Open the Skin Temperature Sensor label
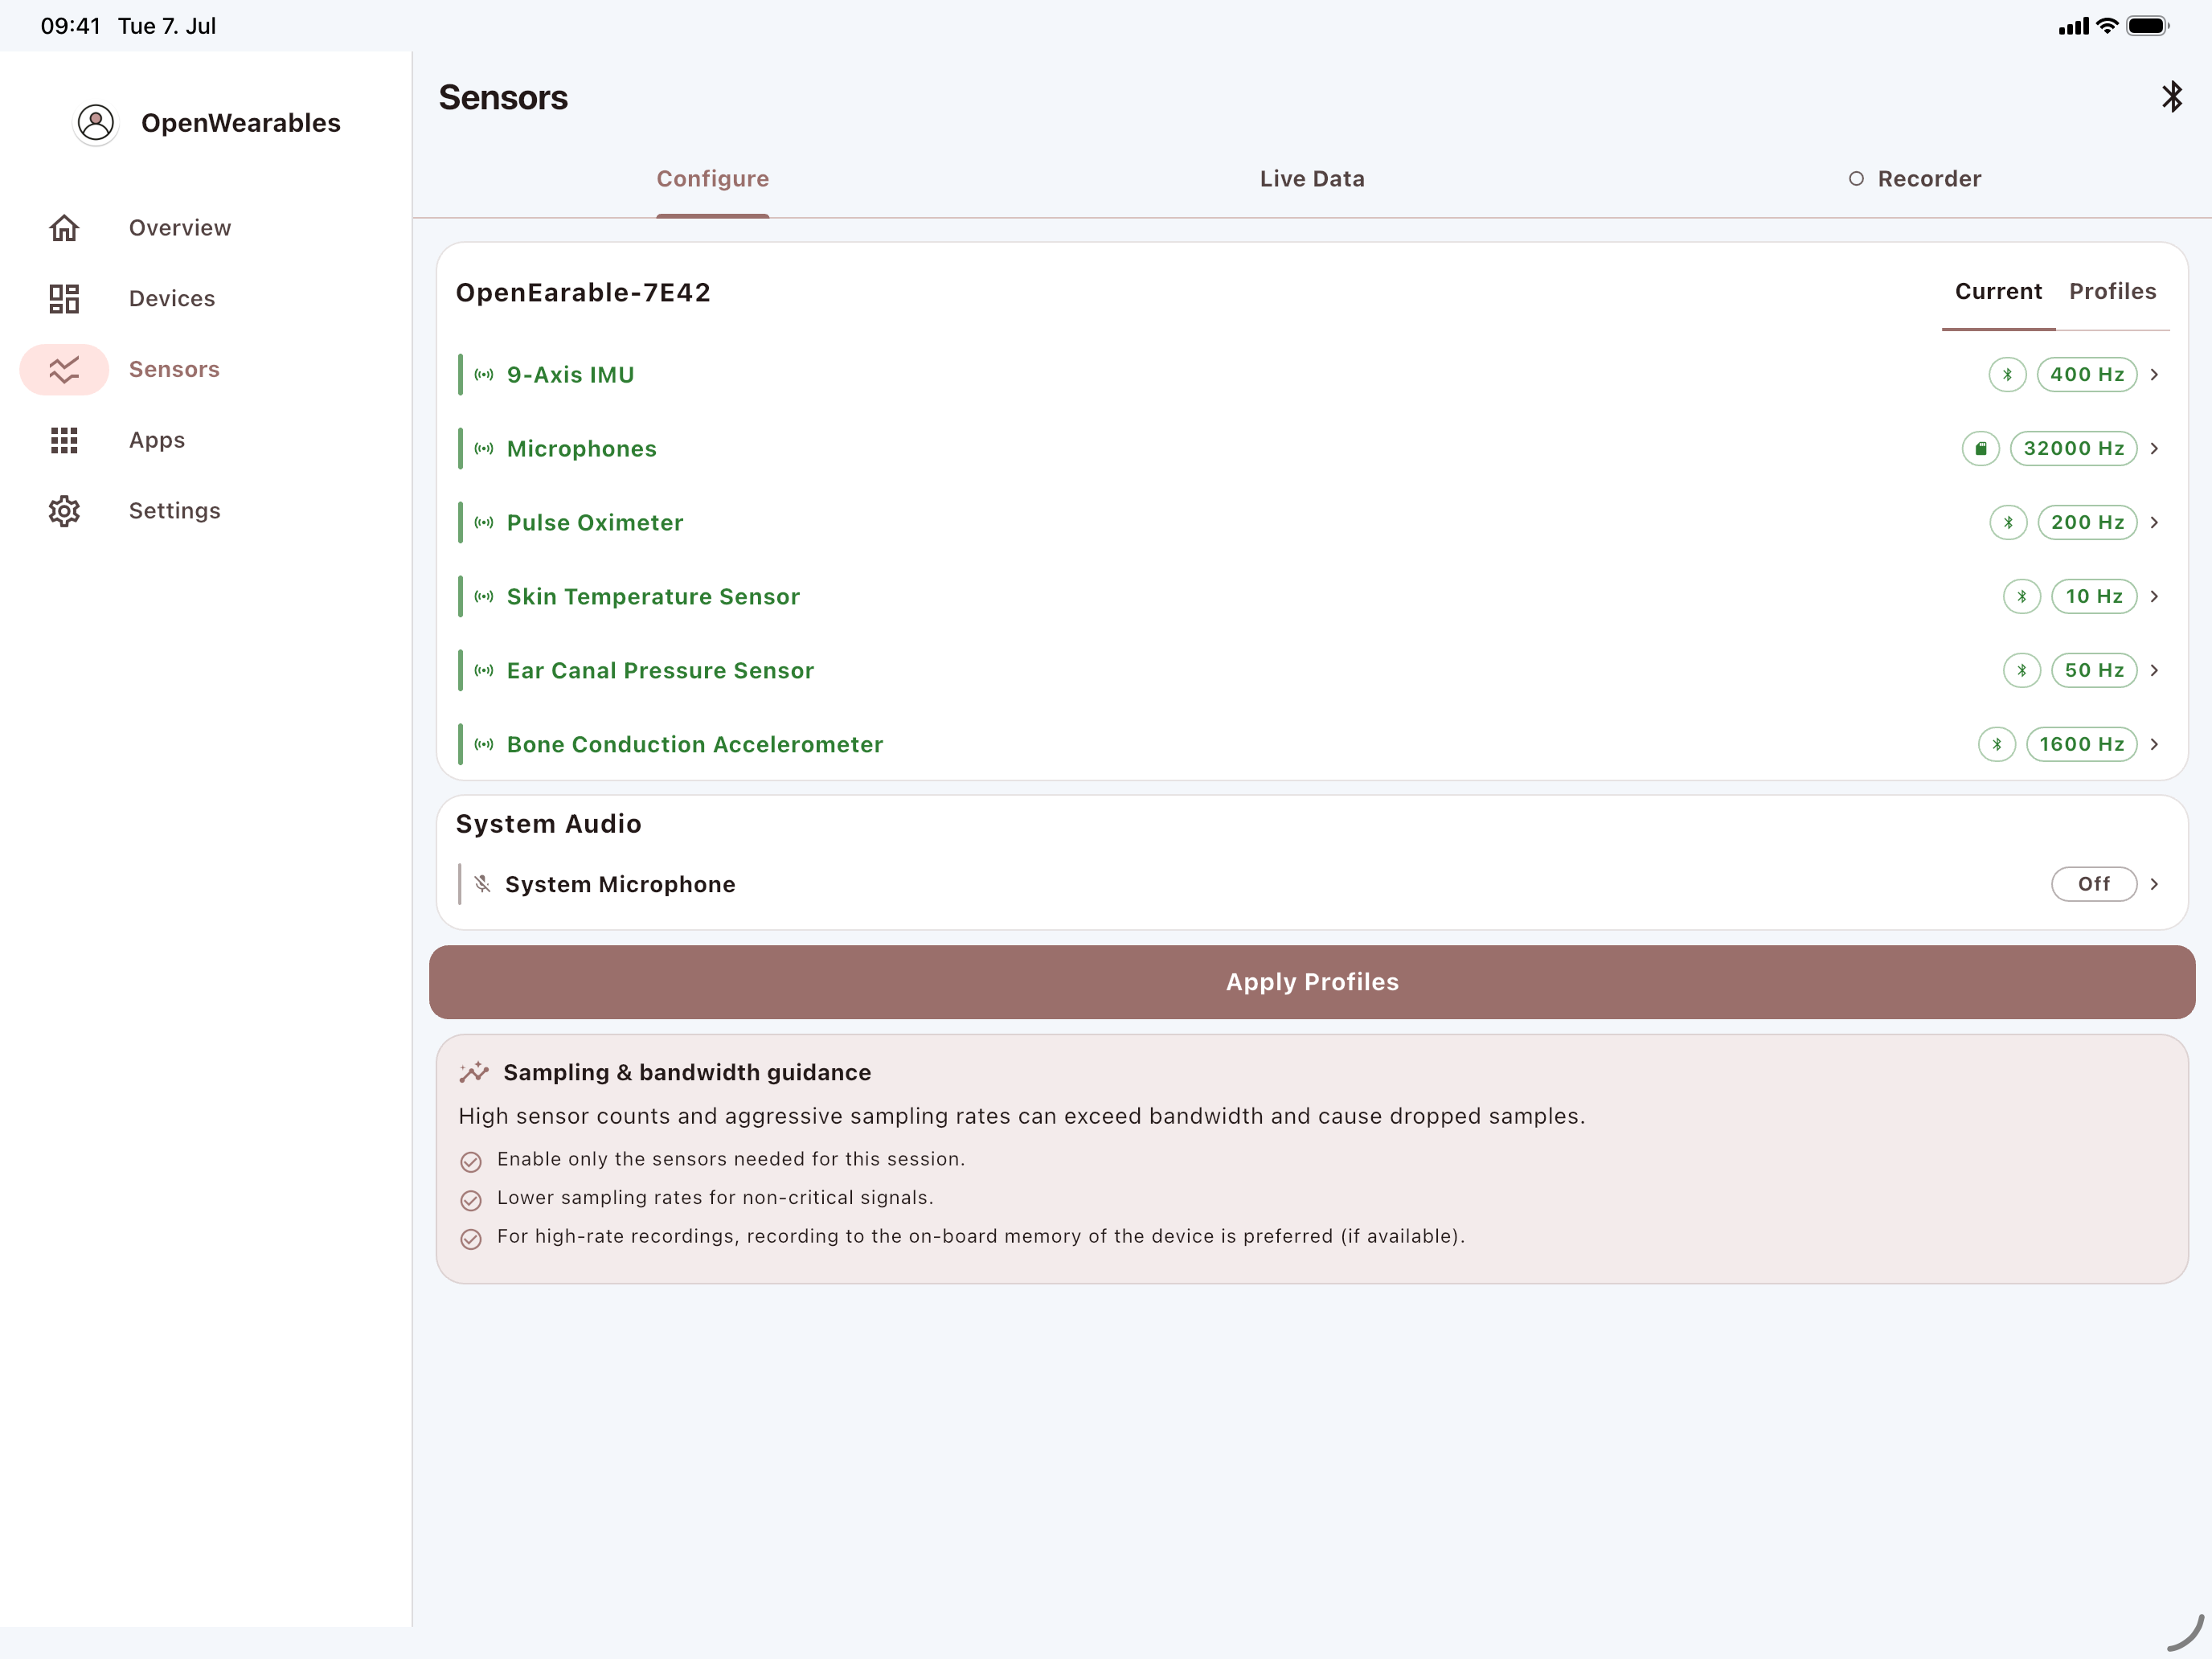The height and width of the screenshot is (1659, 2212). (654, 597)
